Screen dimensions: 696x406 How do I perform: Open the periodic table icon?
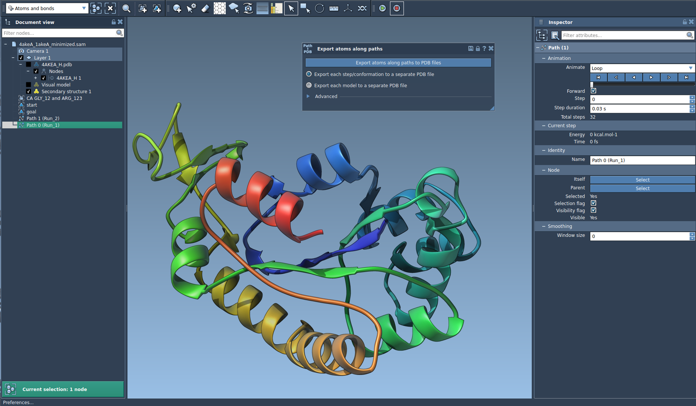click(x=276, y=8)
